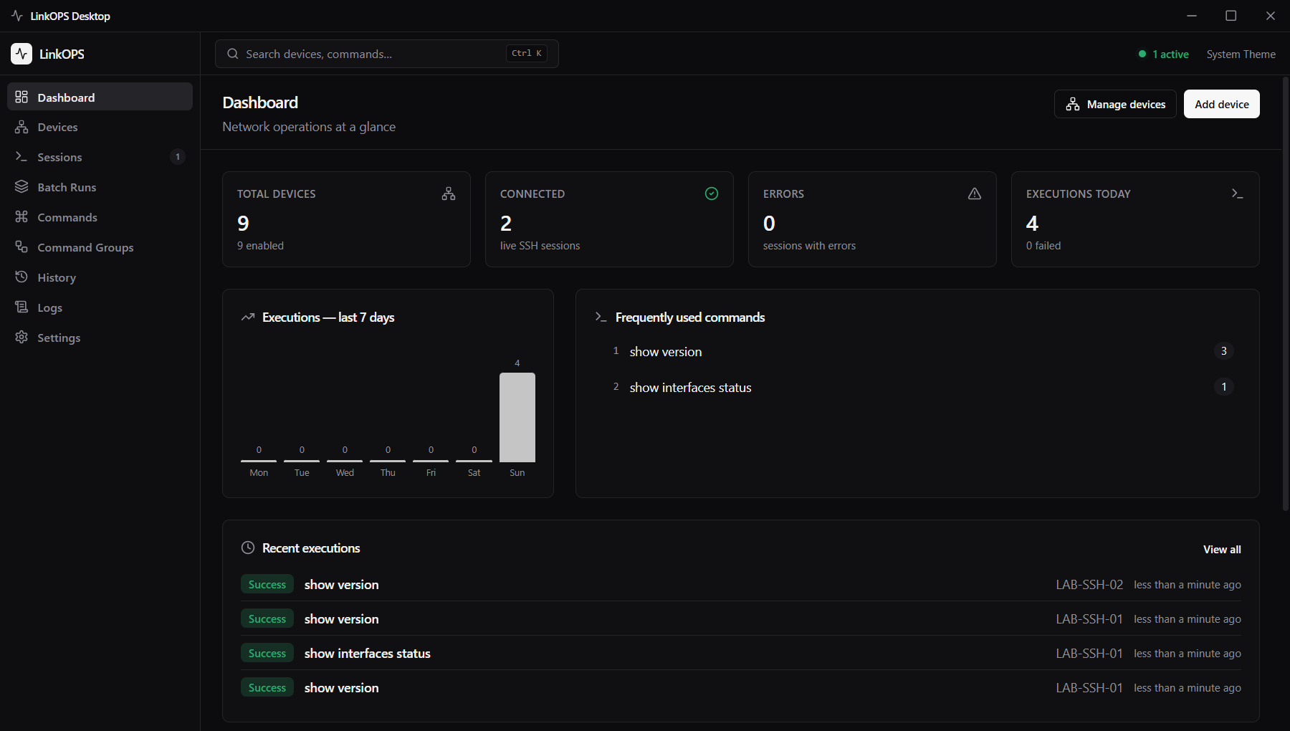Viewport: 1290px width, 731px height.
Task: Click the Sunday bar in executions chart
Action: click(x=517, y=417)
